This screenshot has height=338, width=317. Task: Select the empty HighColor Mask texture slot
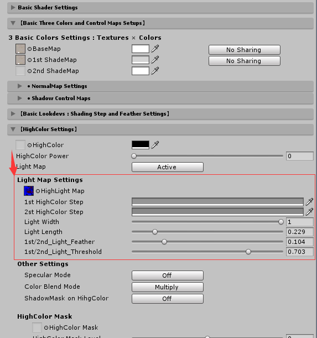(x=37, y=327)
